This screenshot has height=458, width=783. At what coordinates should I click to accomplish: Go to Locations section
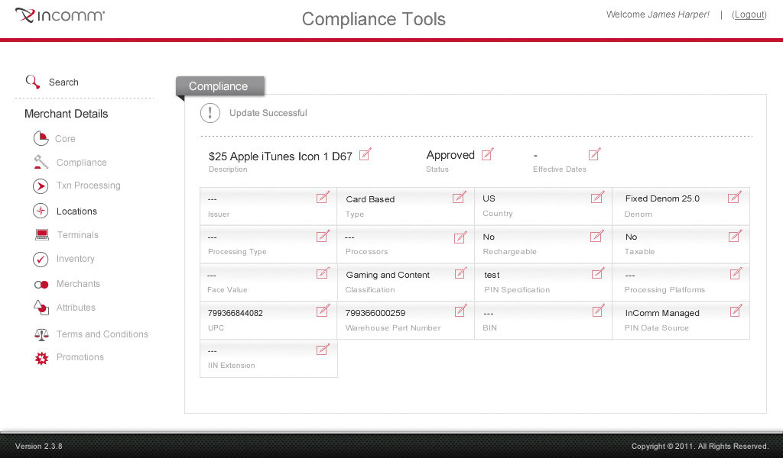click(x=76, y=211)
